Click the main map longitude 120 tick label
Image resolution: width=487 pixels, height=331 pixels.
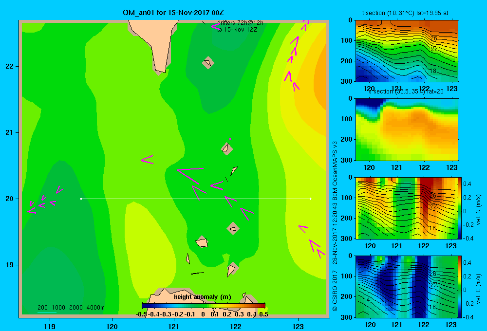(x=112, y=327)
